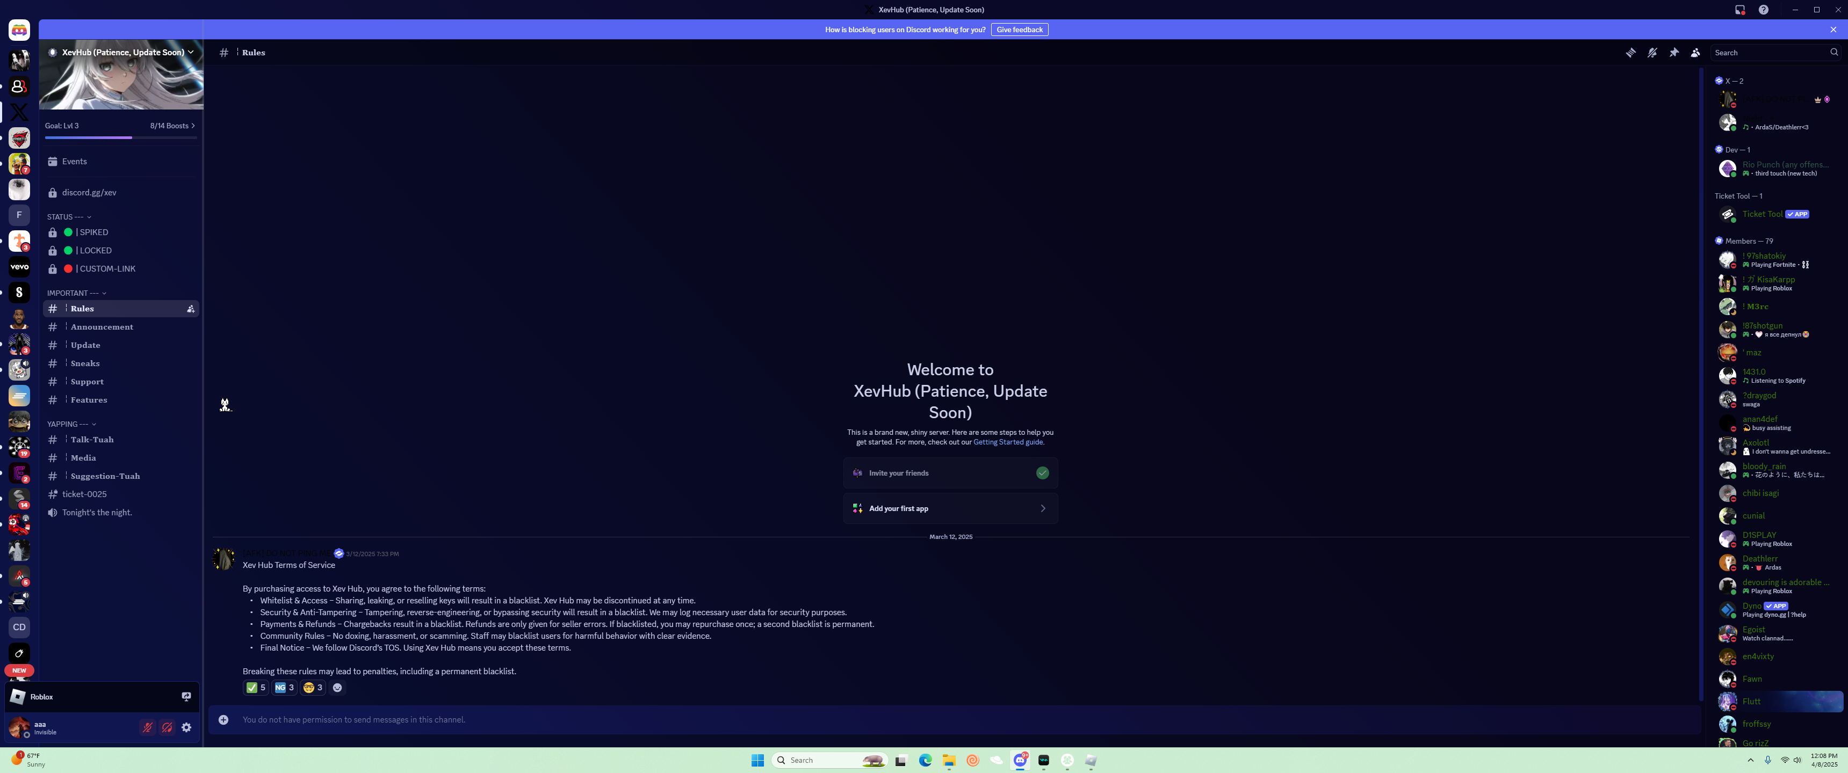1848x773 pixels.
Task: Toggle headphone deafen in user panel
Action: tap(167, 727)
